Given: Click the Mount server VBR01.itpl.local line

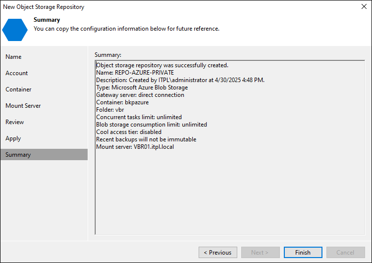Looking at the screenshot, I should click(135, 147).
